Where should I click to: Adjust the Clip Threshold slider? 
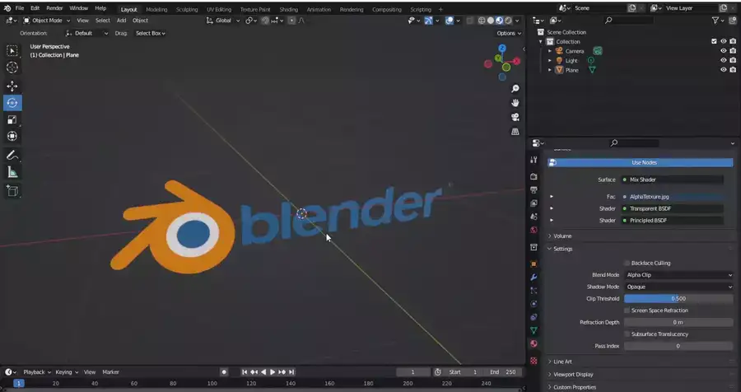coord(678,298)
